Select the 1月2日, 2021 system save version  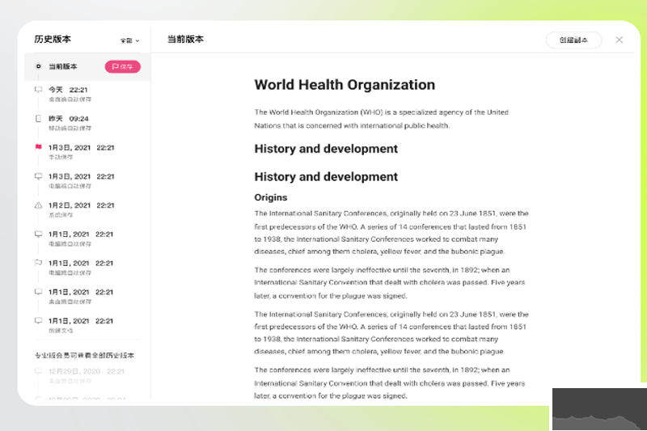pyautogui.click(x=81, y=209)
